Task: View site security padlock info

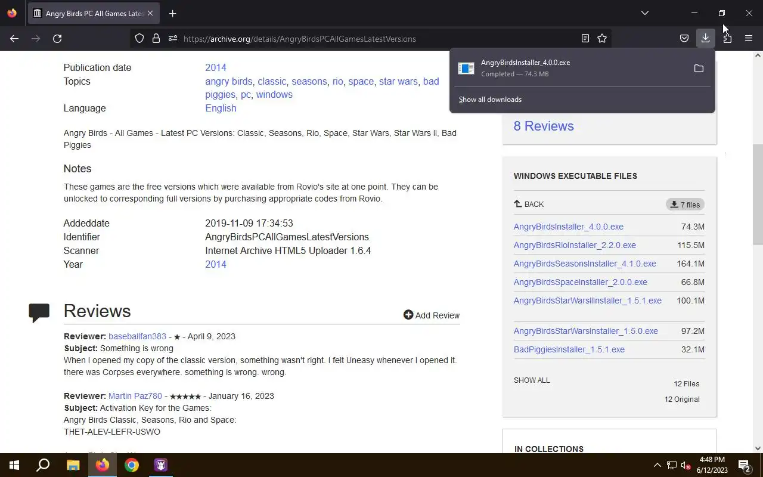Action: coord(156,38)
